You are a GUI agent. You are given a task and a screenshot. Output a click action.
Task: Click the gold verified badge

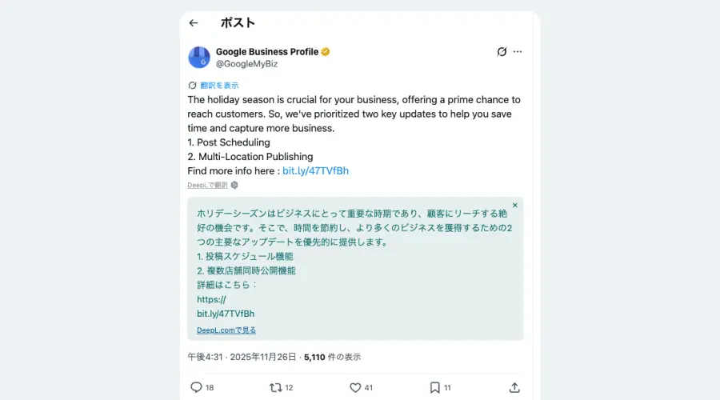point(326,52)
